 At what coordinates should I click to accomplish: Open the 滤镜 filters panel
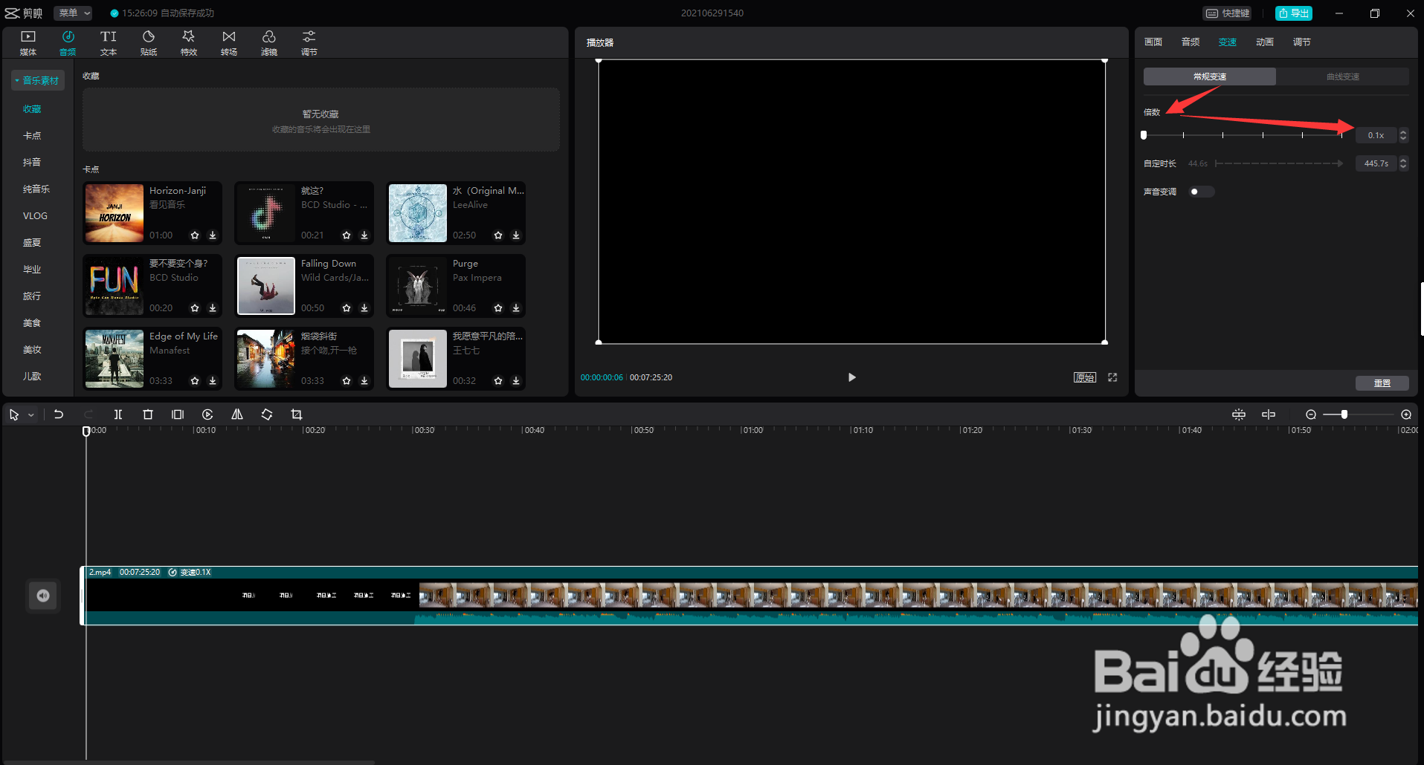(x=269, y=43)
